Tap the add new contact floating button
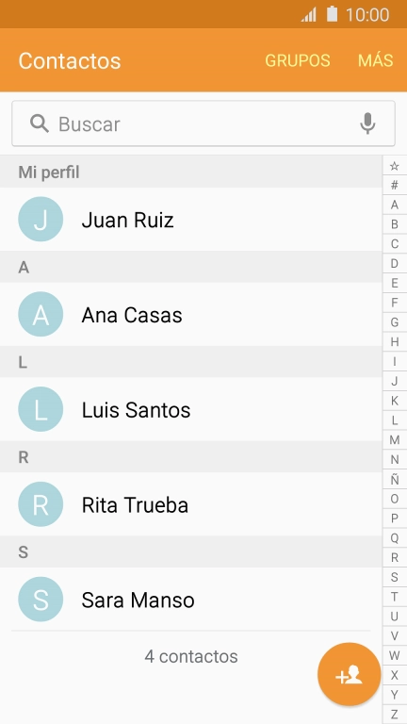 point(349,674)
